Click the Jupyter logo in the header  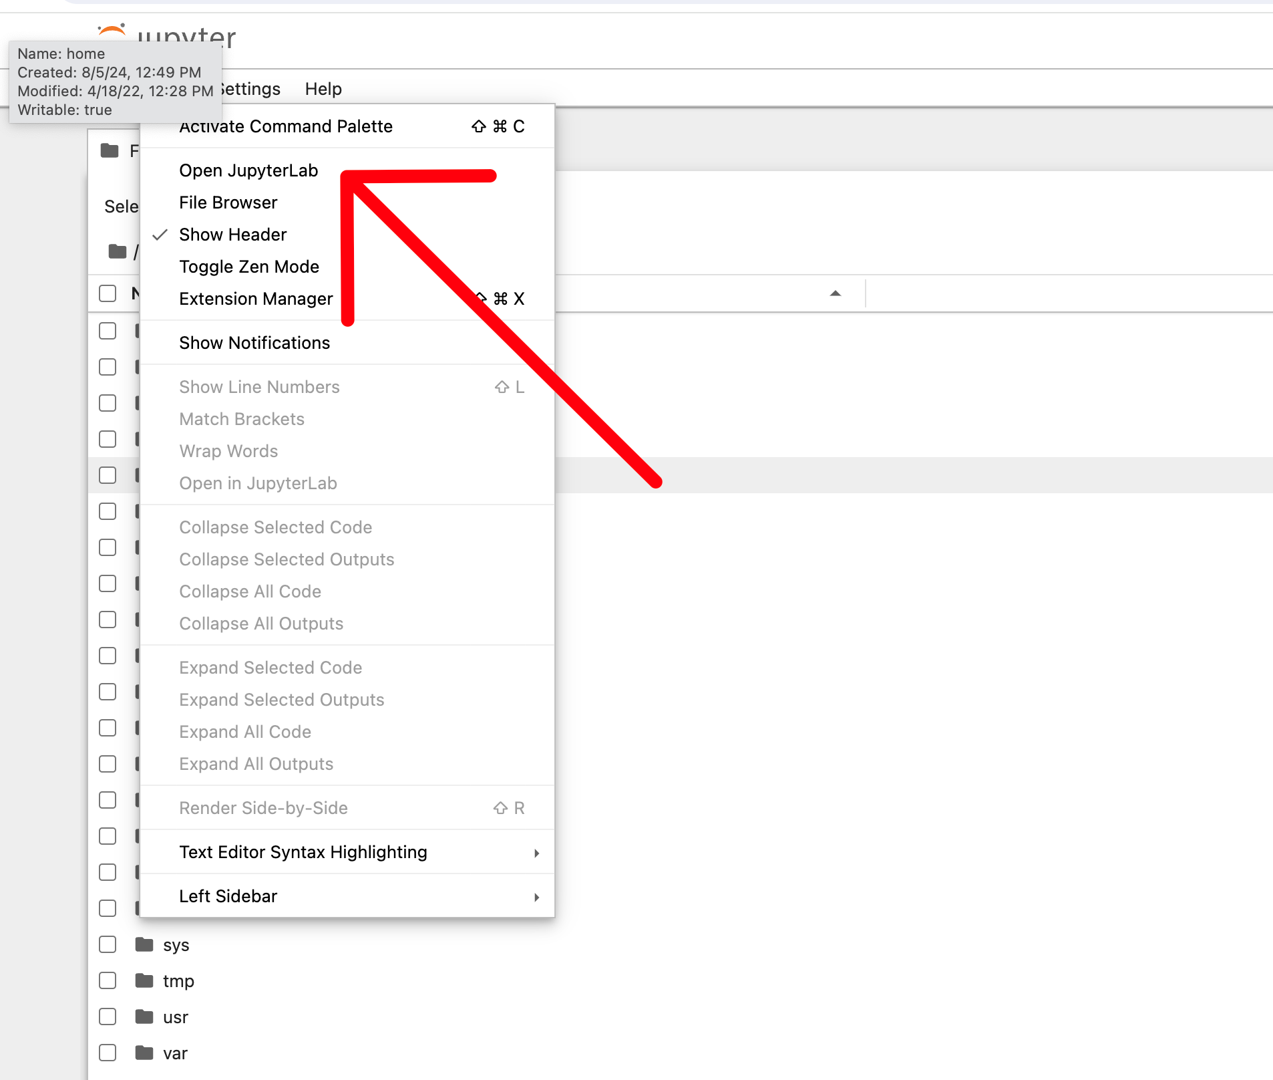(x=167, y=35)
